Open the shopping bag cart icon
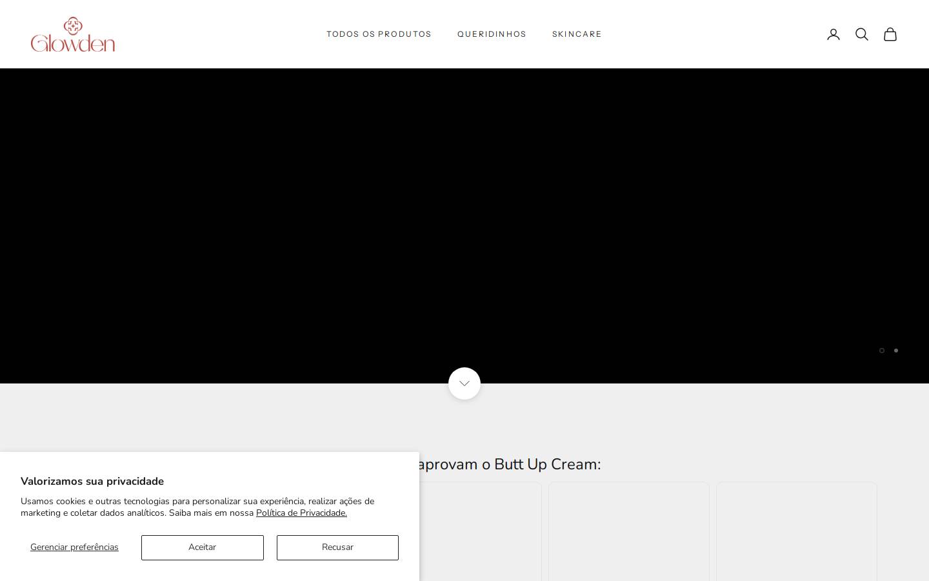 pyautogui.click(x=890, y=34)
